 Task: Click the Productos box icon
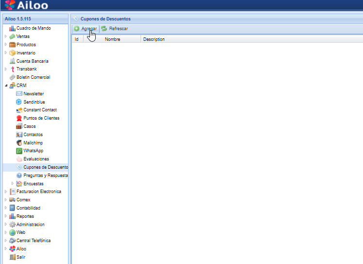[x=12, y=45]
